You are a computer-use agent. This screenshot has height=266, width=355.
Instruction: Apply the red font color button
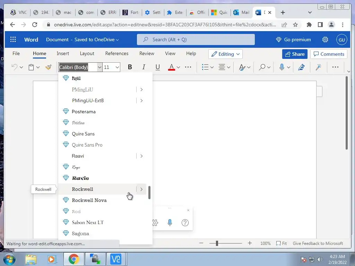coord(171,67)
